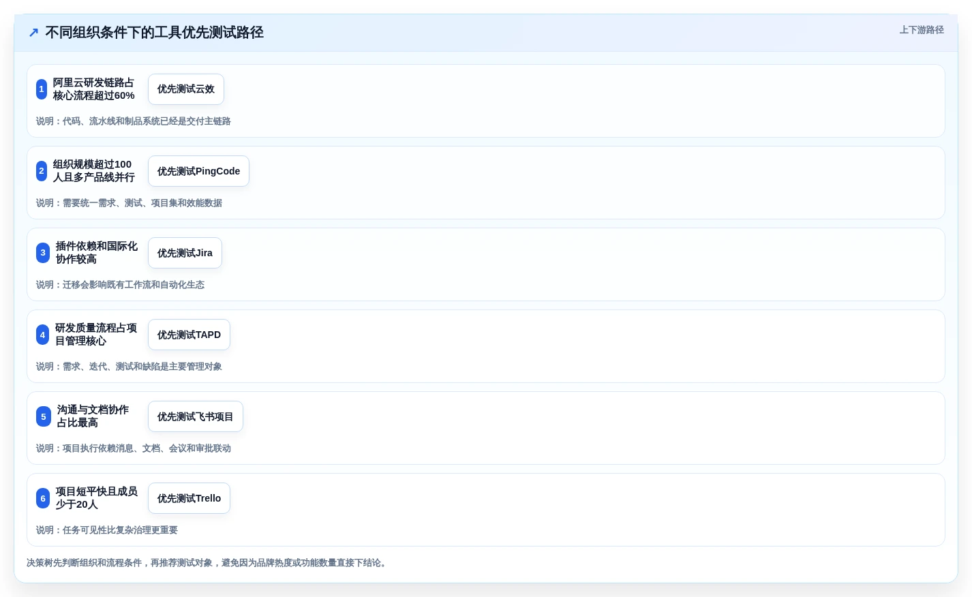
Task: Click the 优先测试Trello button
Action: tap(189, 498)
